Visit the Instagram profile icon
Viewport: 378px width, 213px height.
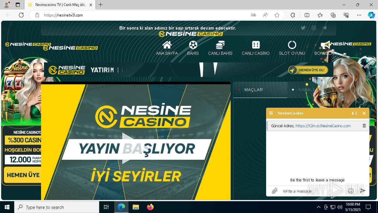pos(314,28)
